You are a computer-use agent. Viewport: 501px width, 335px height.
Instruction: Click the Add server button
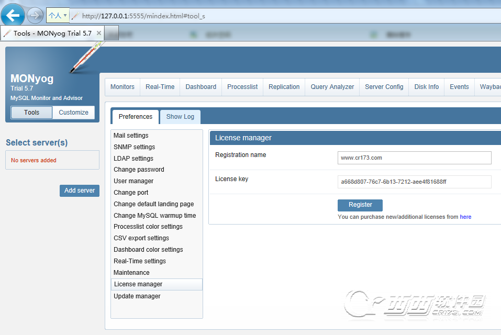pyautogui.click(x=80, y=191)
